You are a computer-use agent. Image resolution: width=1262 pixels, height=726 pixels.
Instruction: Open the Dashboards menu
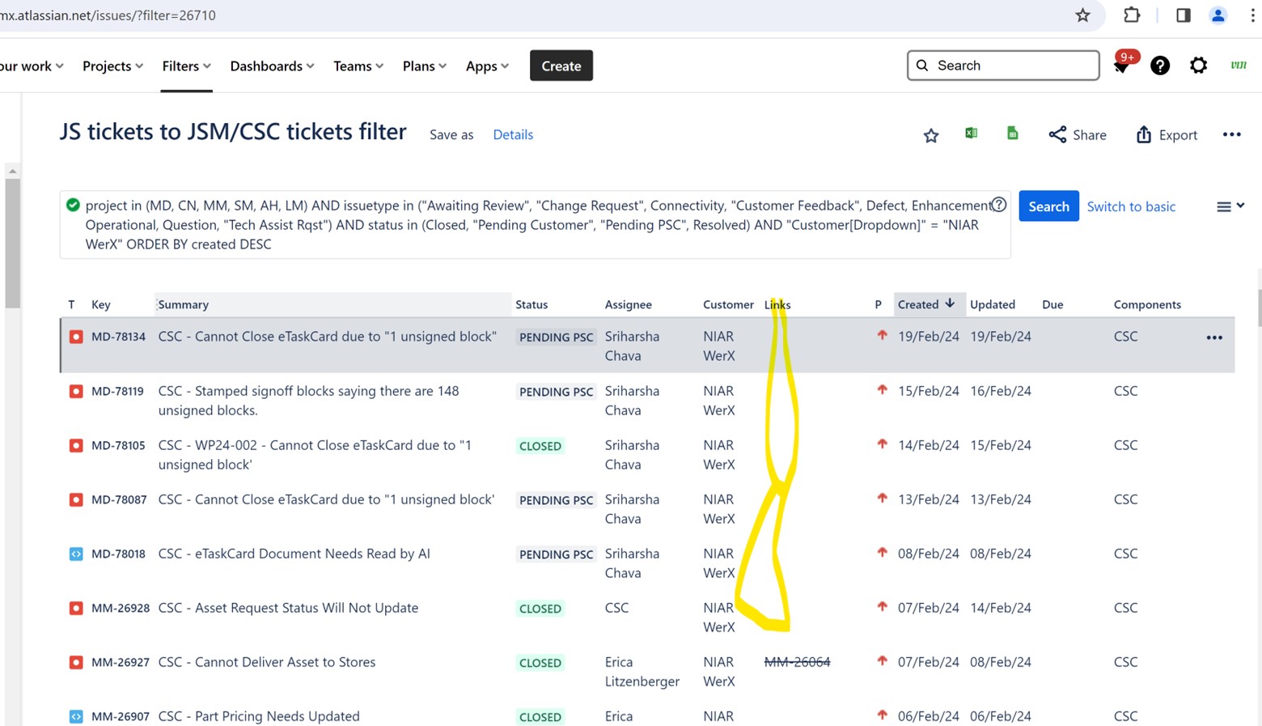point(272,66)
